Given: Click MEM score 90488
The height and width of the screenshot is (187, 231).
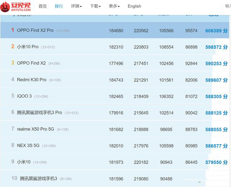Looking at the screenshot, I should 166,179.
